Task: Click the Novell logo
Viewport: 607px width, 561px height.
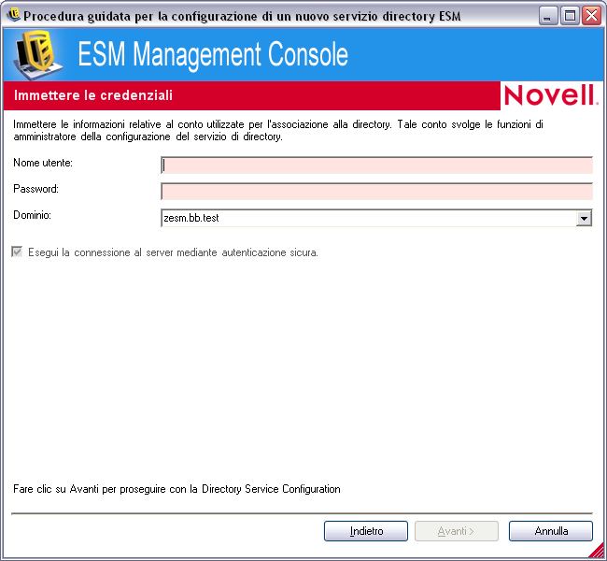Action: pyautogui.click(x=550, y=95)
